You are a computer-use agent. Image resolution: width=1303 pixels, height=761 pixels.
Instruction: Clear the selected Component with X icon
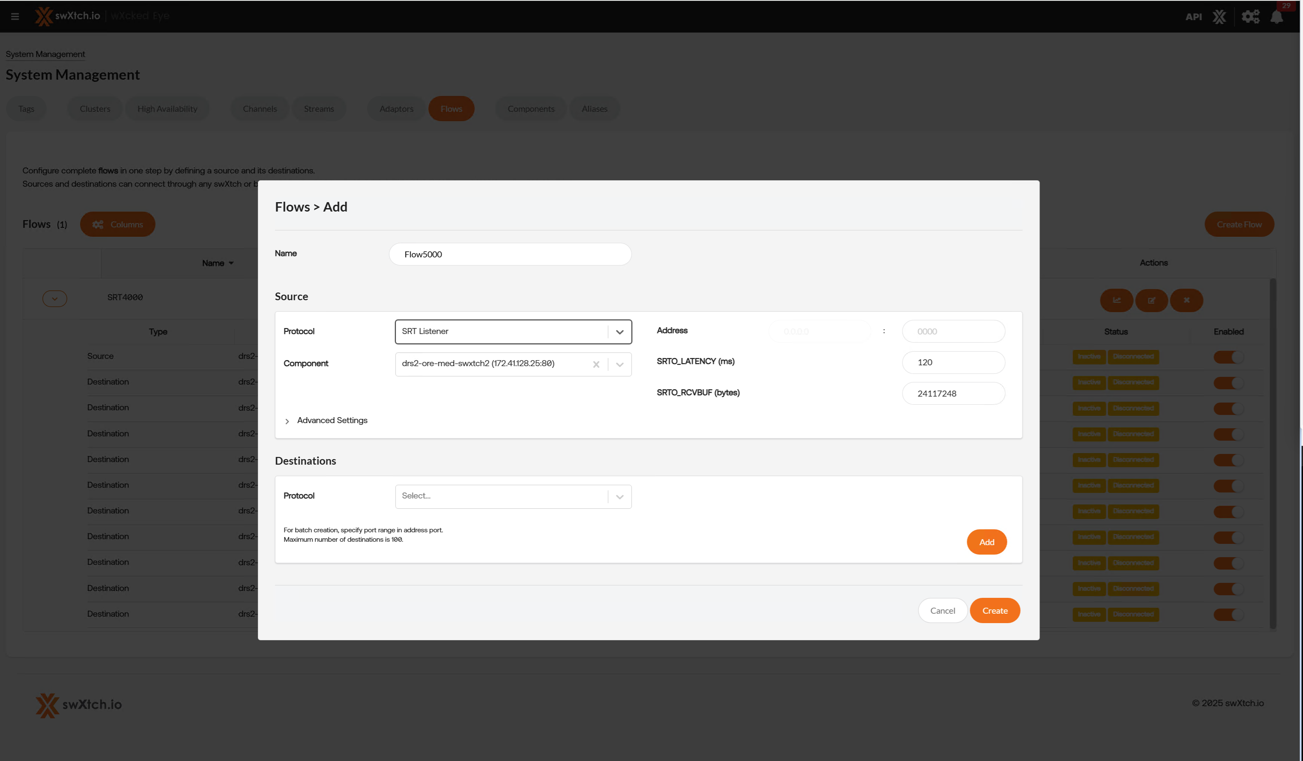[596, 364]
